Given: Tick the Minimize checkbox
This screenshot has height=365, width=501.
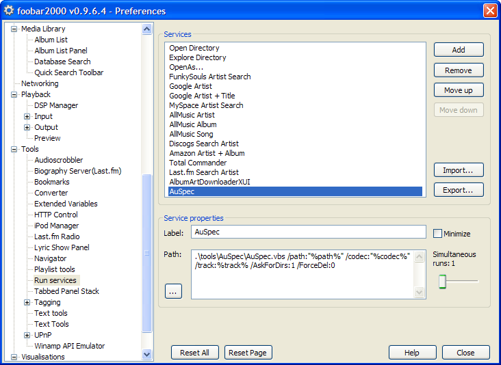Looking at the screenshot, I should (438, 234).
